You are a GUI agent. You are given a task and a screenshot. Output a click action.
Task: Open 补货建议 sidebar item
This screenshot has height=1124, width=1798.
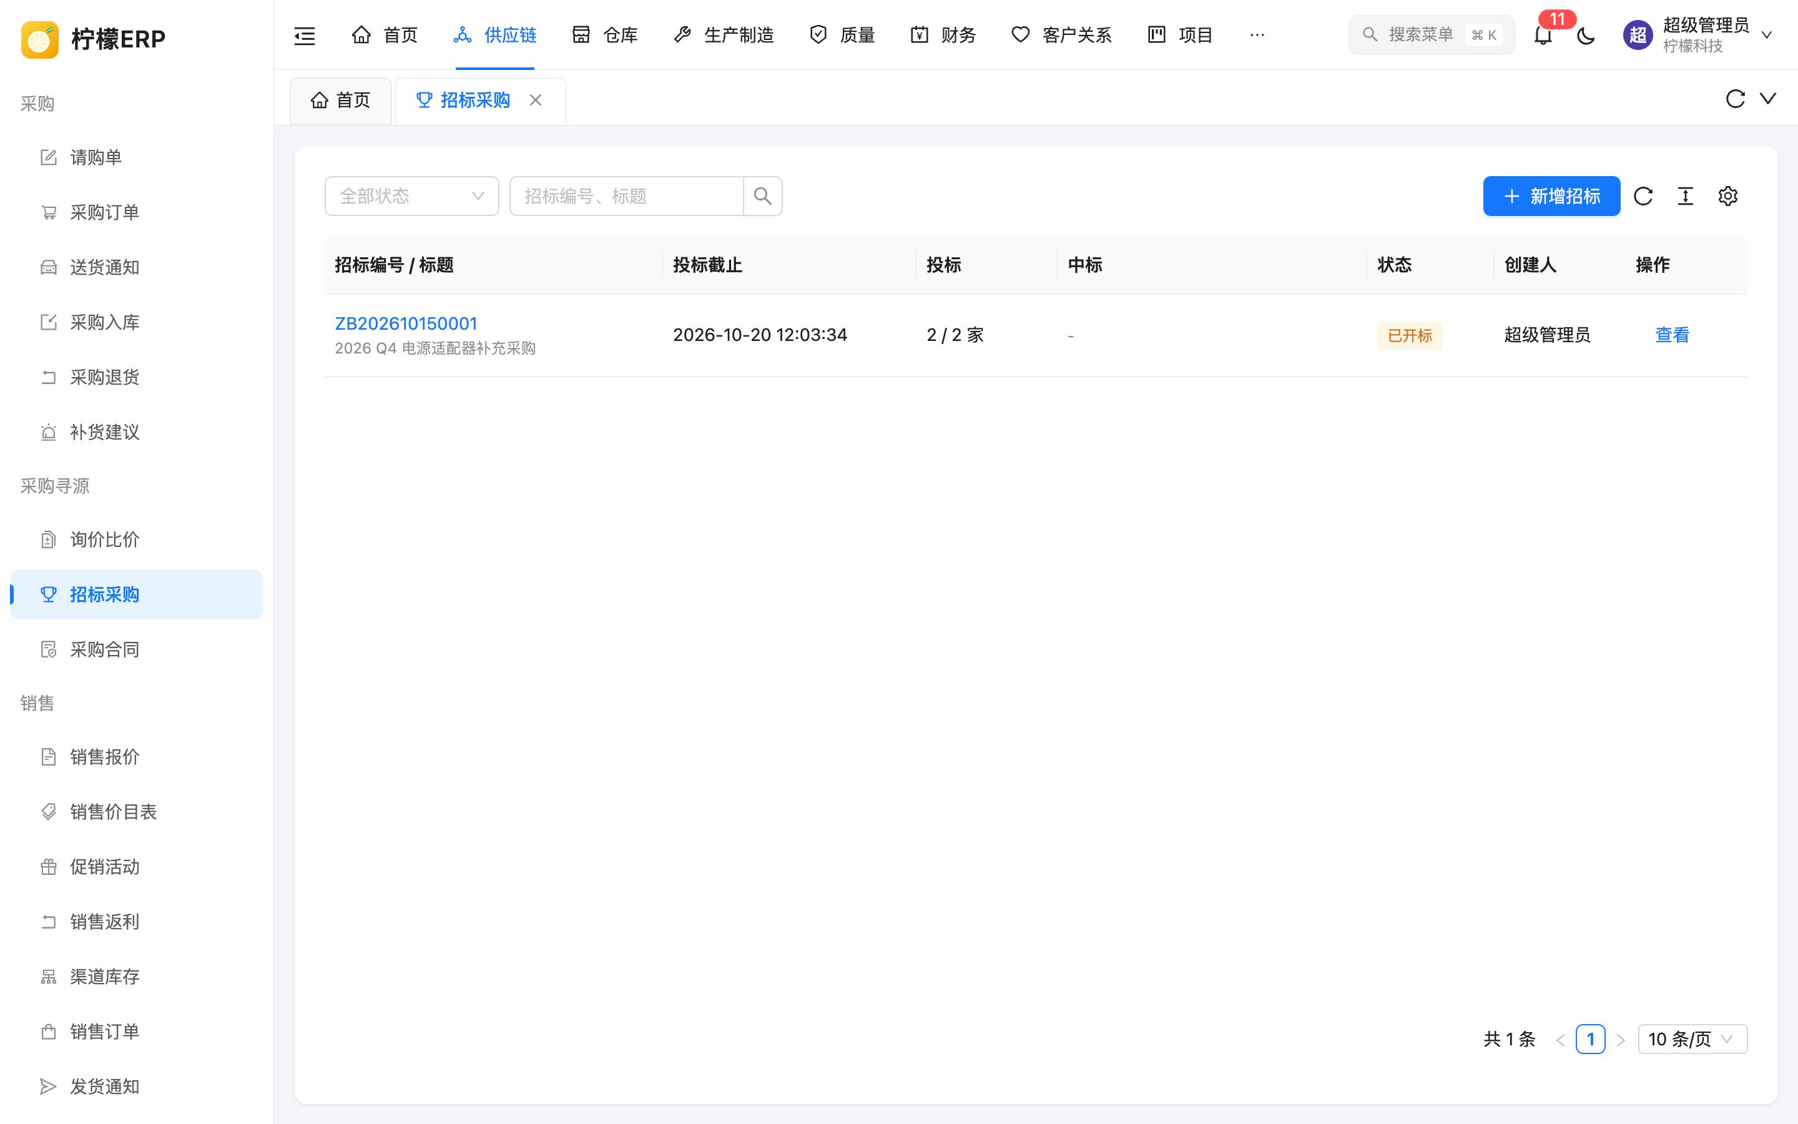tap(137, 433)
